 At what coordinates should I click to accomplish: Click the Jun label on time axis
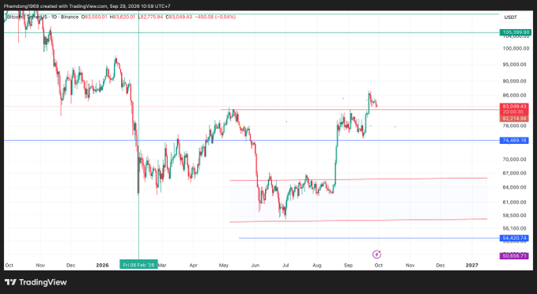pyautogui.click(x=255, y=266)
